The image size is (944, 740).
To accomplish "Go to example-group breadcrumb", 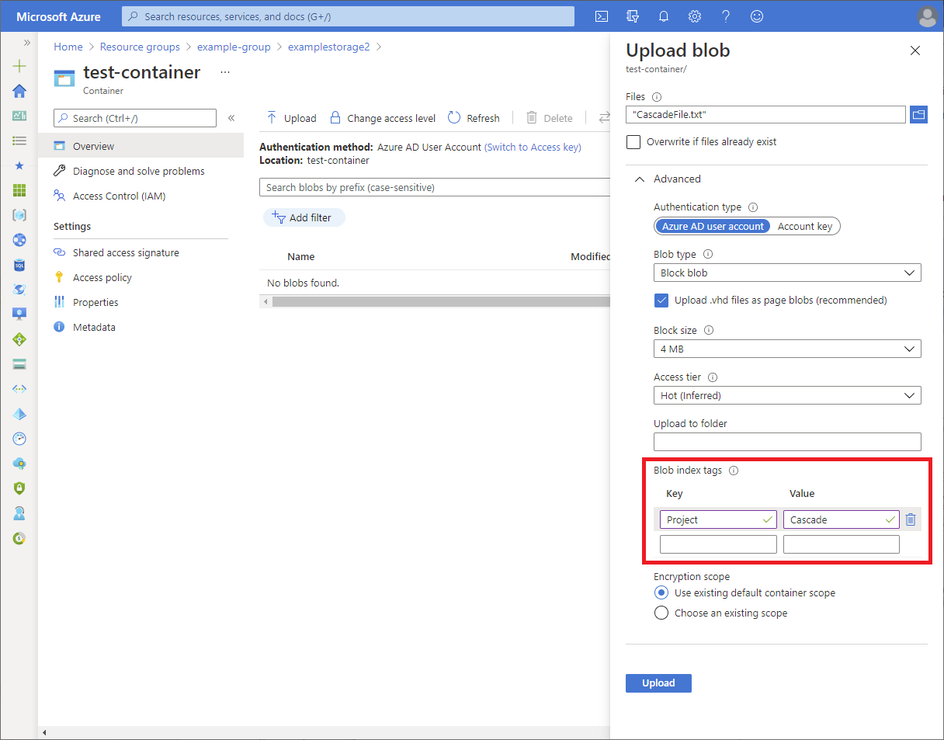I will click(234, 47).
